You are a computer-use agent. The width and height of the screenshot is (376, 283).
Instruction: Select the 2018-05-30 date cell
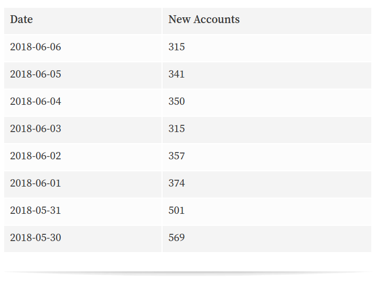point(83,239)
